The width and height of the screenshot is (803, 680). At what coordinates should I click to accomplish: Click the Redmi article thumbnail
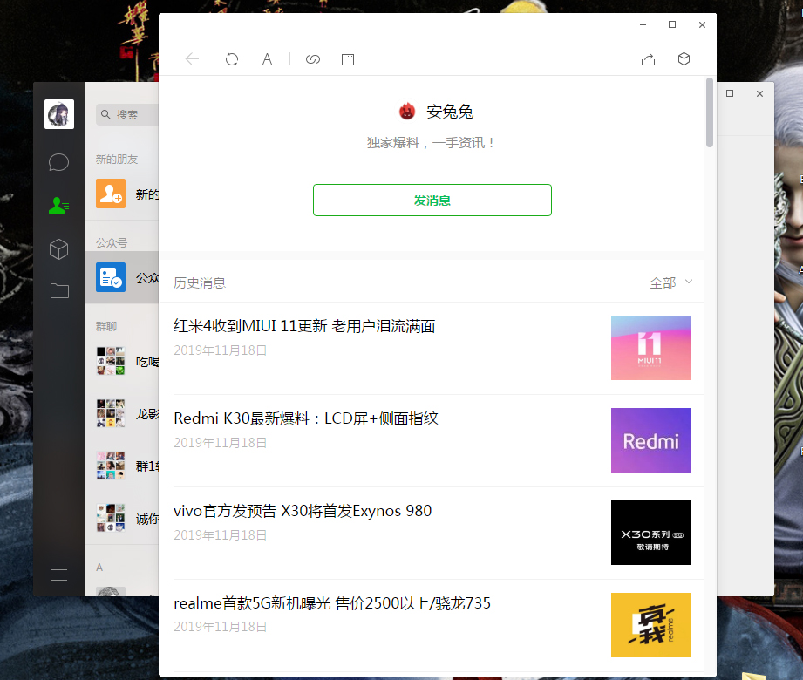coord(650,439)
